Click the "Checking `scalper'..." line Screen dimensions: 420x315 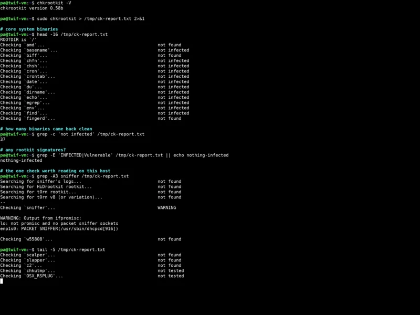tap(28, 255)
